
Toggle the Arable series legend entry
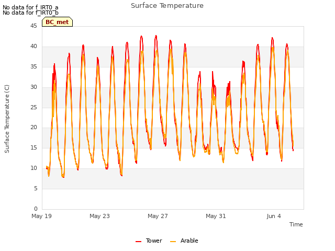[184, 241]
